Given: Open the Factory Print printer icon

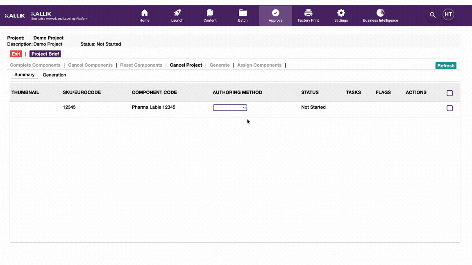Looking at the screenshot, I should tap(308, 13).
